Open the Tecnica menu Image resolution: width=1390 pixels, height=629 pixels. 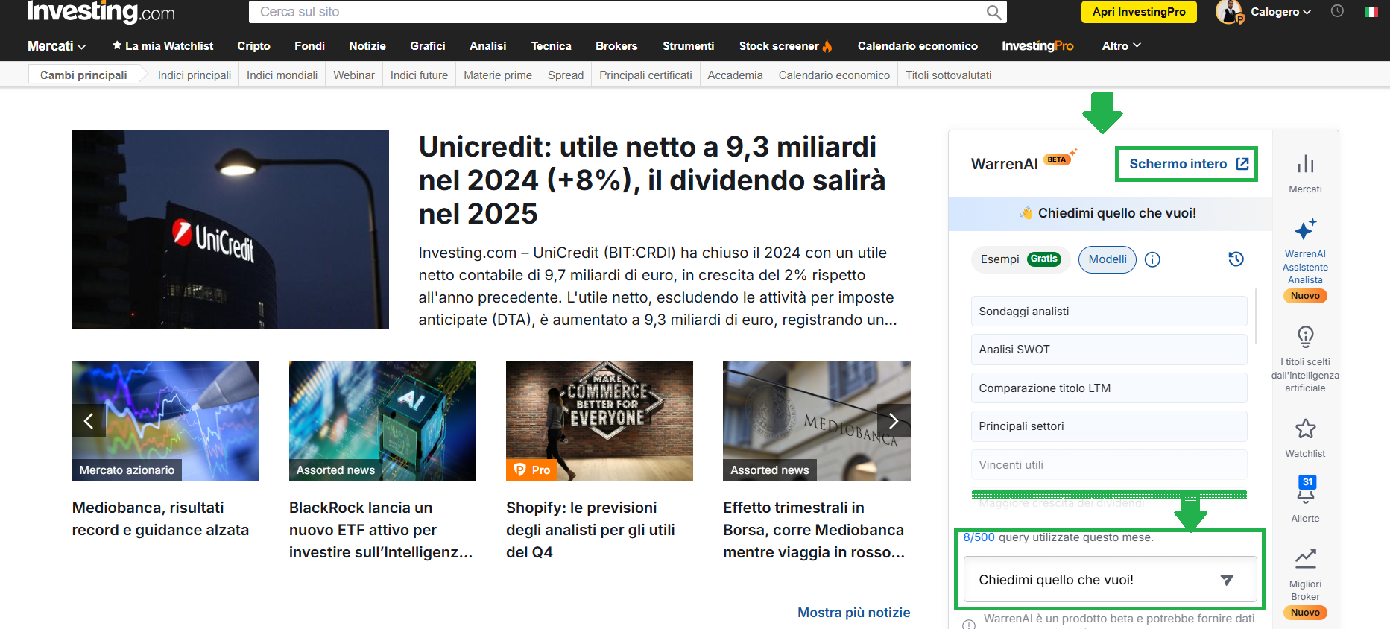click(x=551, y=46)
